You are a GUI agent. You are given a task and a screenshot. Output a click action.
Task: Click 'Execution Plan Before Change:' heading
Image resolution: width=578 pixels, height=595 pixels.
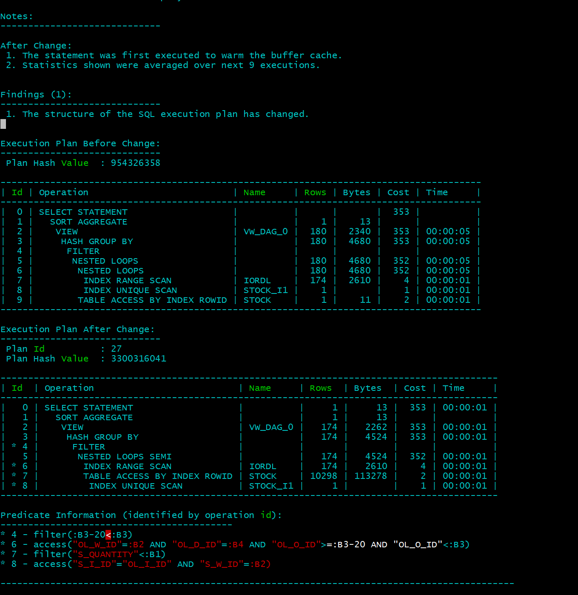click(x=80, y=144)
